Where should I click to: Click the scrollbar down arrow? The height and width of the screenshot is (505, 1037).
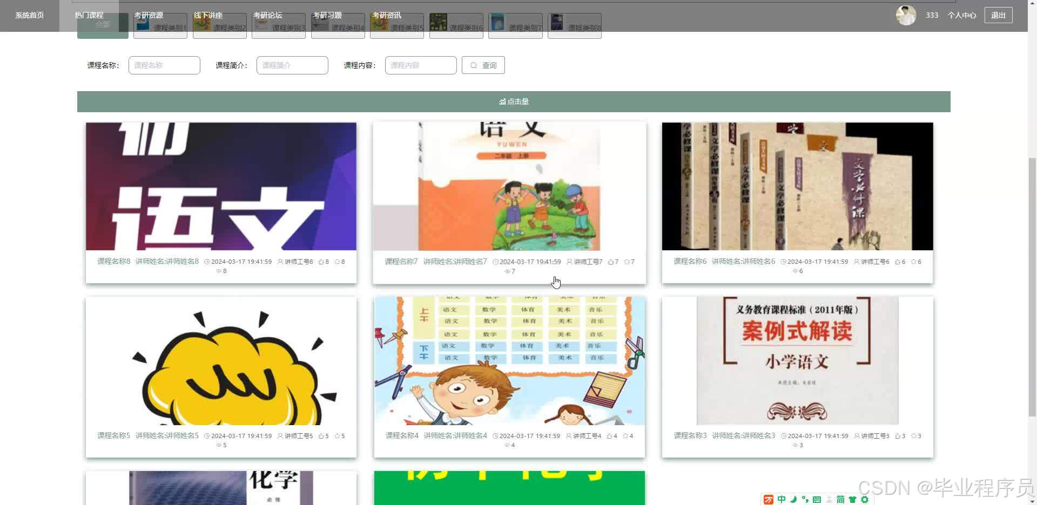pos(1032,501)
